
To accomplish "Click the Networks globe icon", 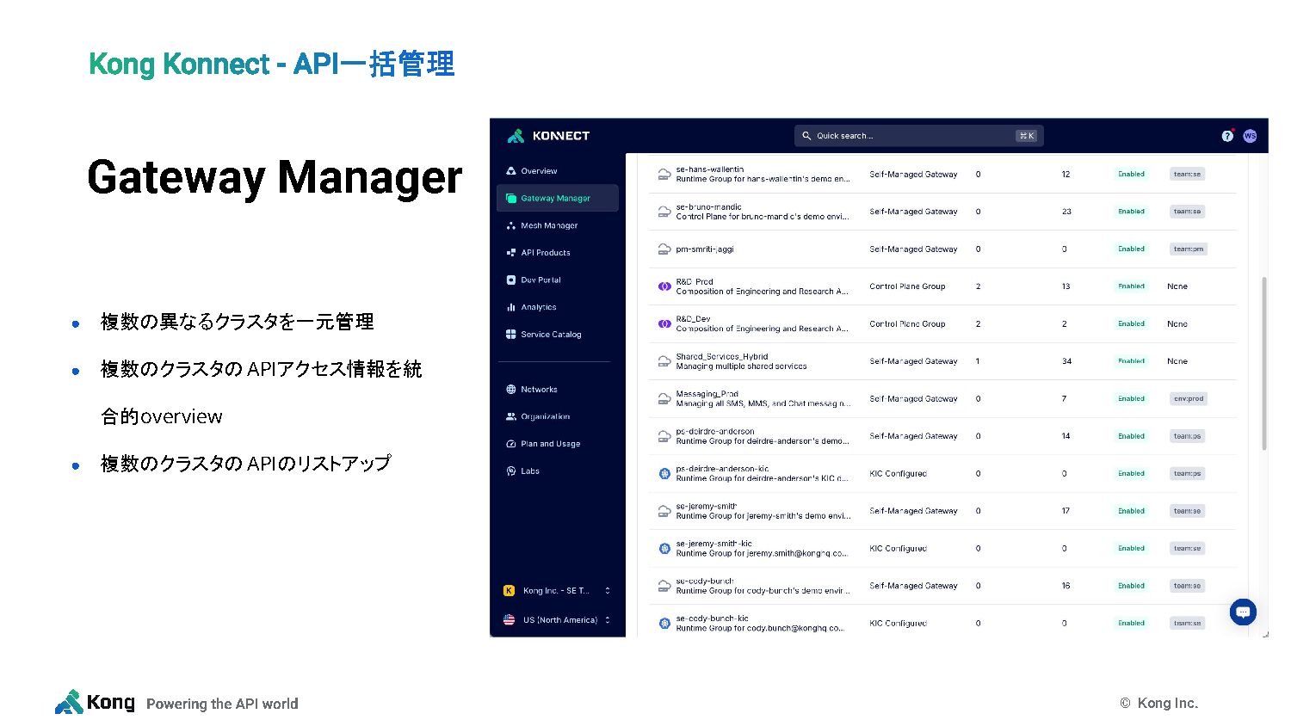I will point(511,390).
